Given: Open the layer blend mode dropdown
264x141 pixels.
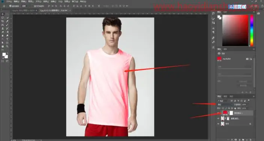Looking at the screenshot, I should (x=225, y=104).
